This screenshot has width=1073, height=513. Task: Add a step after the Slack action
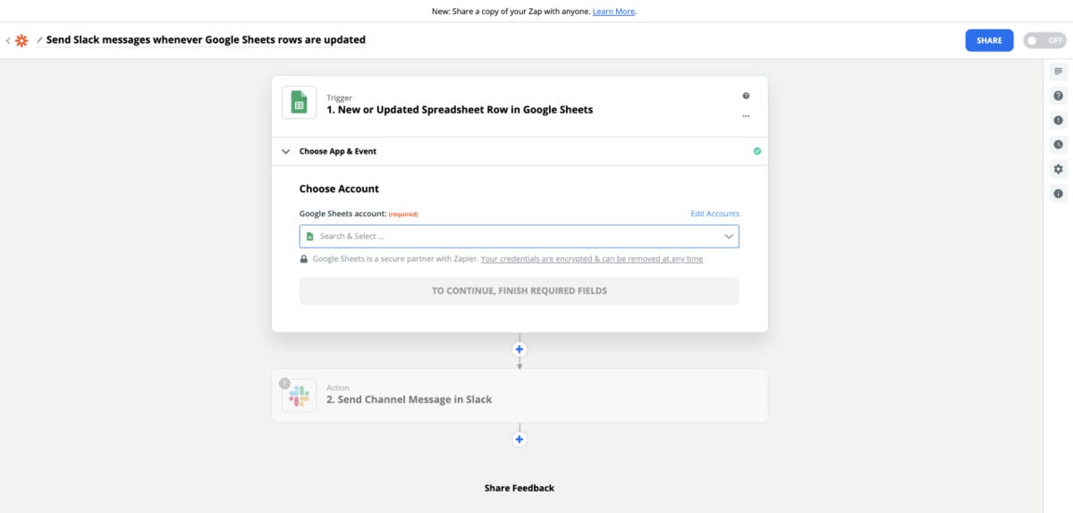pyautogui.click(x=520, y=439)
